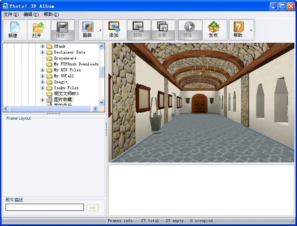Open the 文件(X) menu
The width and height of the screenshot is (297, 226).
(x=11, y=14)
